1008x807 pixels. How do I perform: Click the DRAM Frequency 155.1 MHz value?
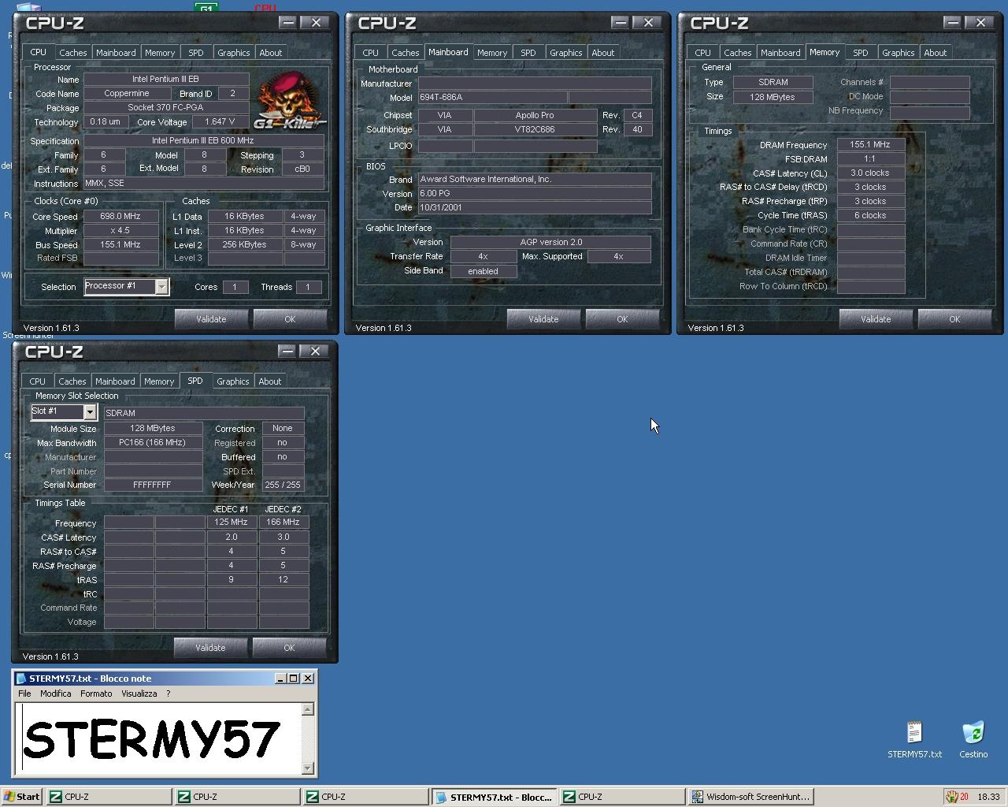point(870,145)
